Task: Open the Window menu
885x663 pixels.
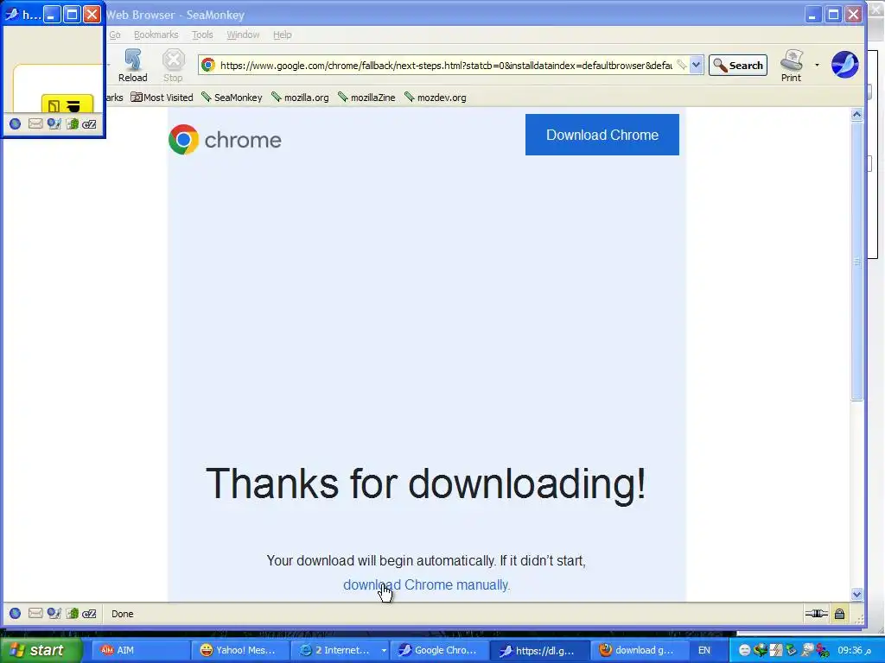Action: coord(243,35)
